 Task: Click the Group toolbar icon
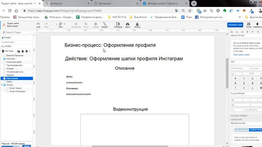(x=86, y=25)
